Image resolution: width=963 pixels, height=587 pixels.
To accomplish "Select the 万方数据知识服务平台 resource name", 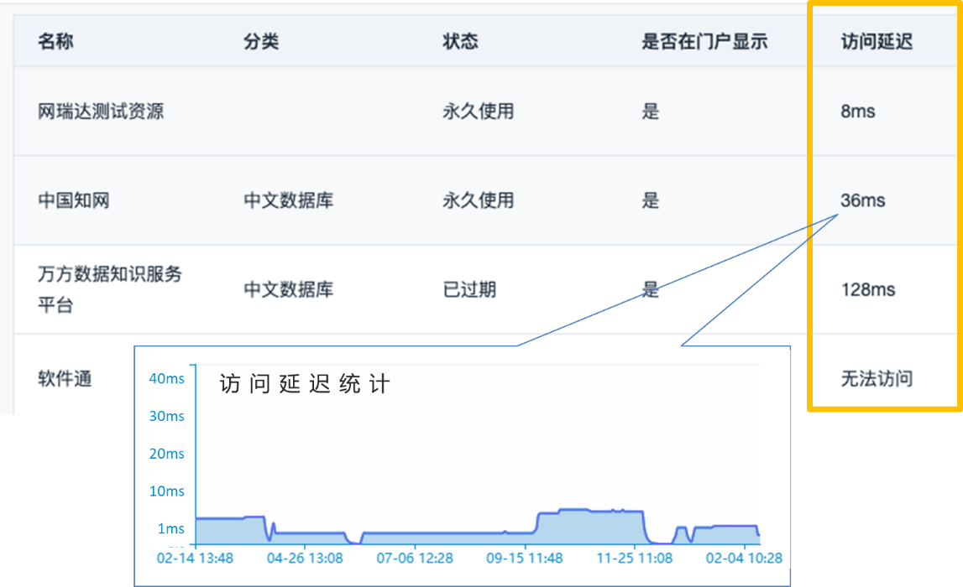I will [109, 289].
